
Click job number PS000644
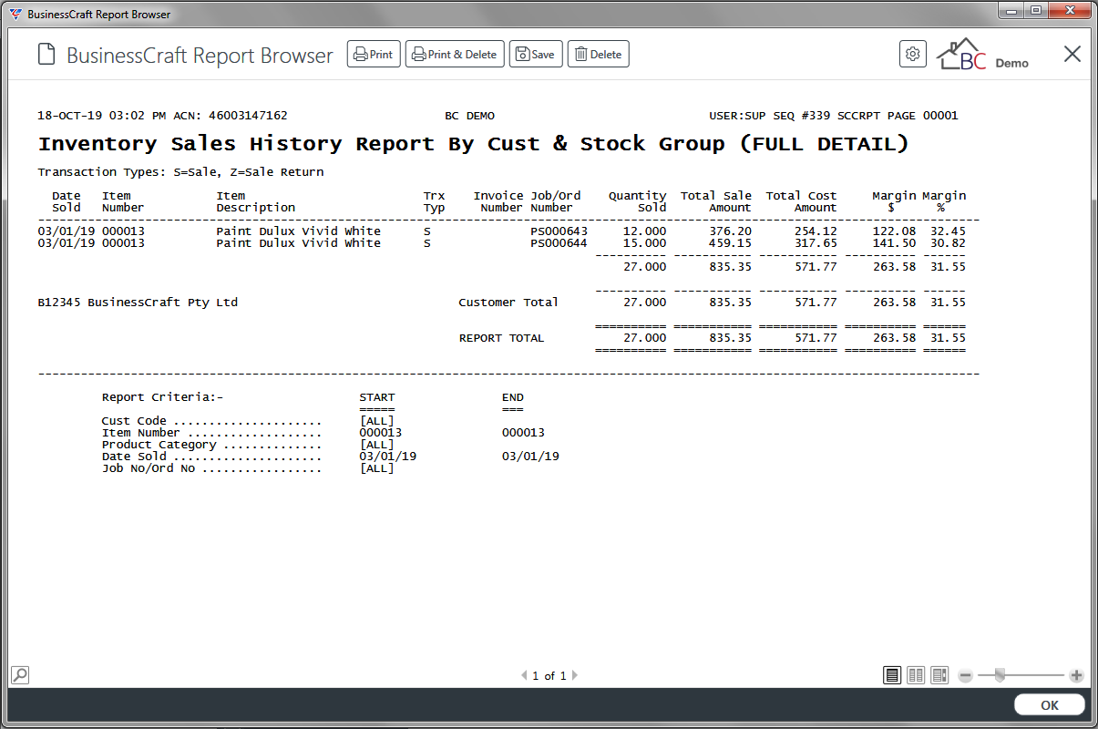pyautogui.click(x=559, y=243)
